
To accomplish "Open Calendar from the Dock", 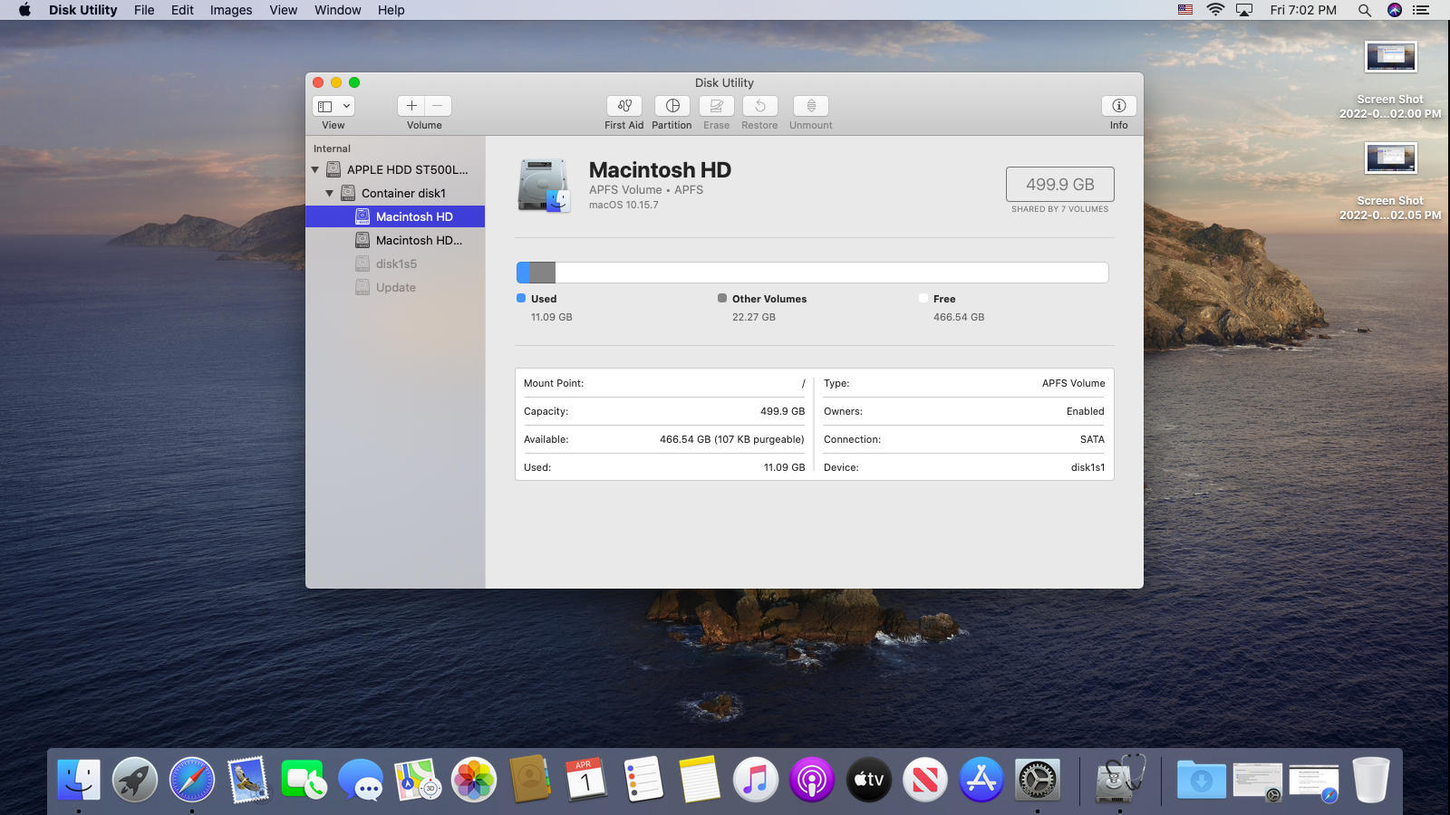I will (x=586, y=779).
